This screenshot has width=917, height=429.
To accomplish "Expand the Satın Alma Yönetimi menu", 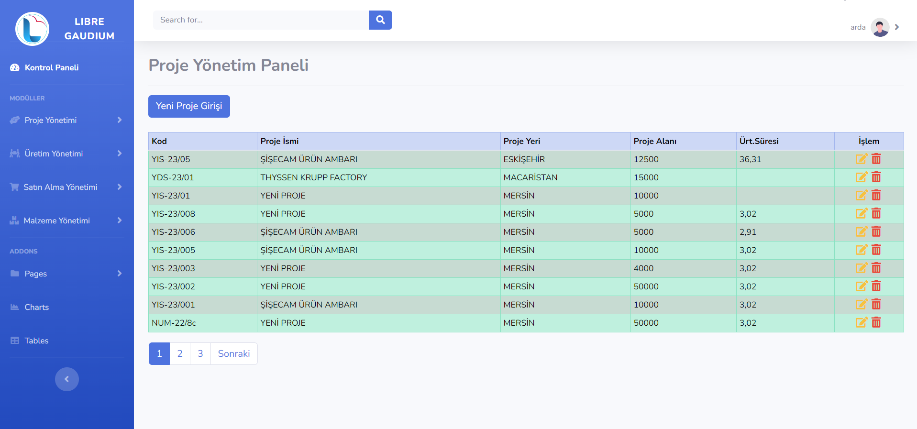I will pyautogui.click(x=66, y=187).
